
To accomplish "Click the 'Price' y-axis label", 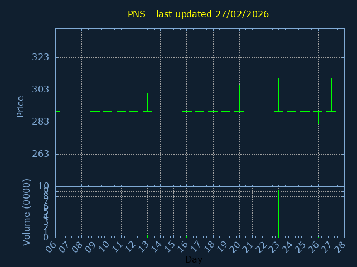I will (x=21, y=106).
